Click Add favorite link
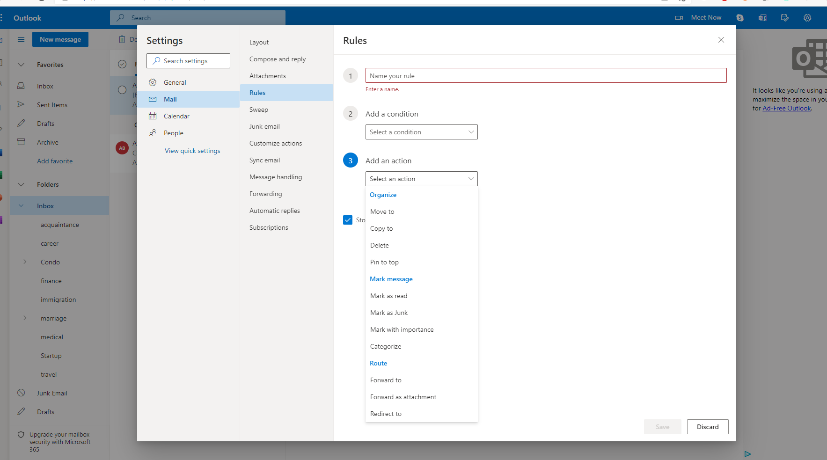This screenshot has height=460, width=827. pyautogui.click(x=55, y=161)
